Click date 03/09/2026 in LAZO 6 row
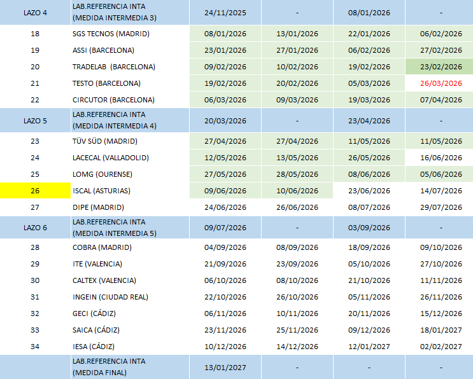The width and height of the screenshot is (473, 379). (369, 228)
